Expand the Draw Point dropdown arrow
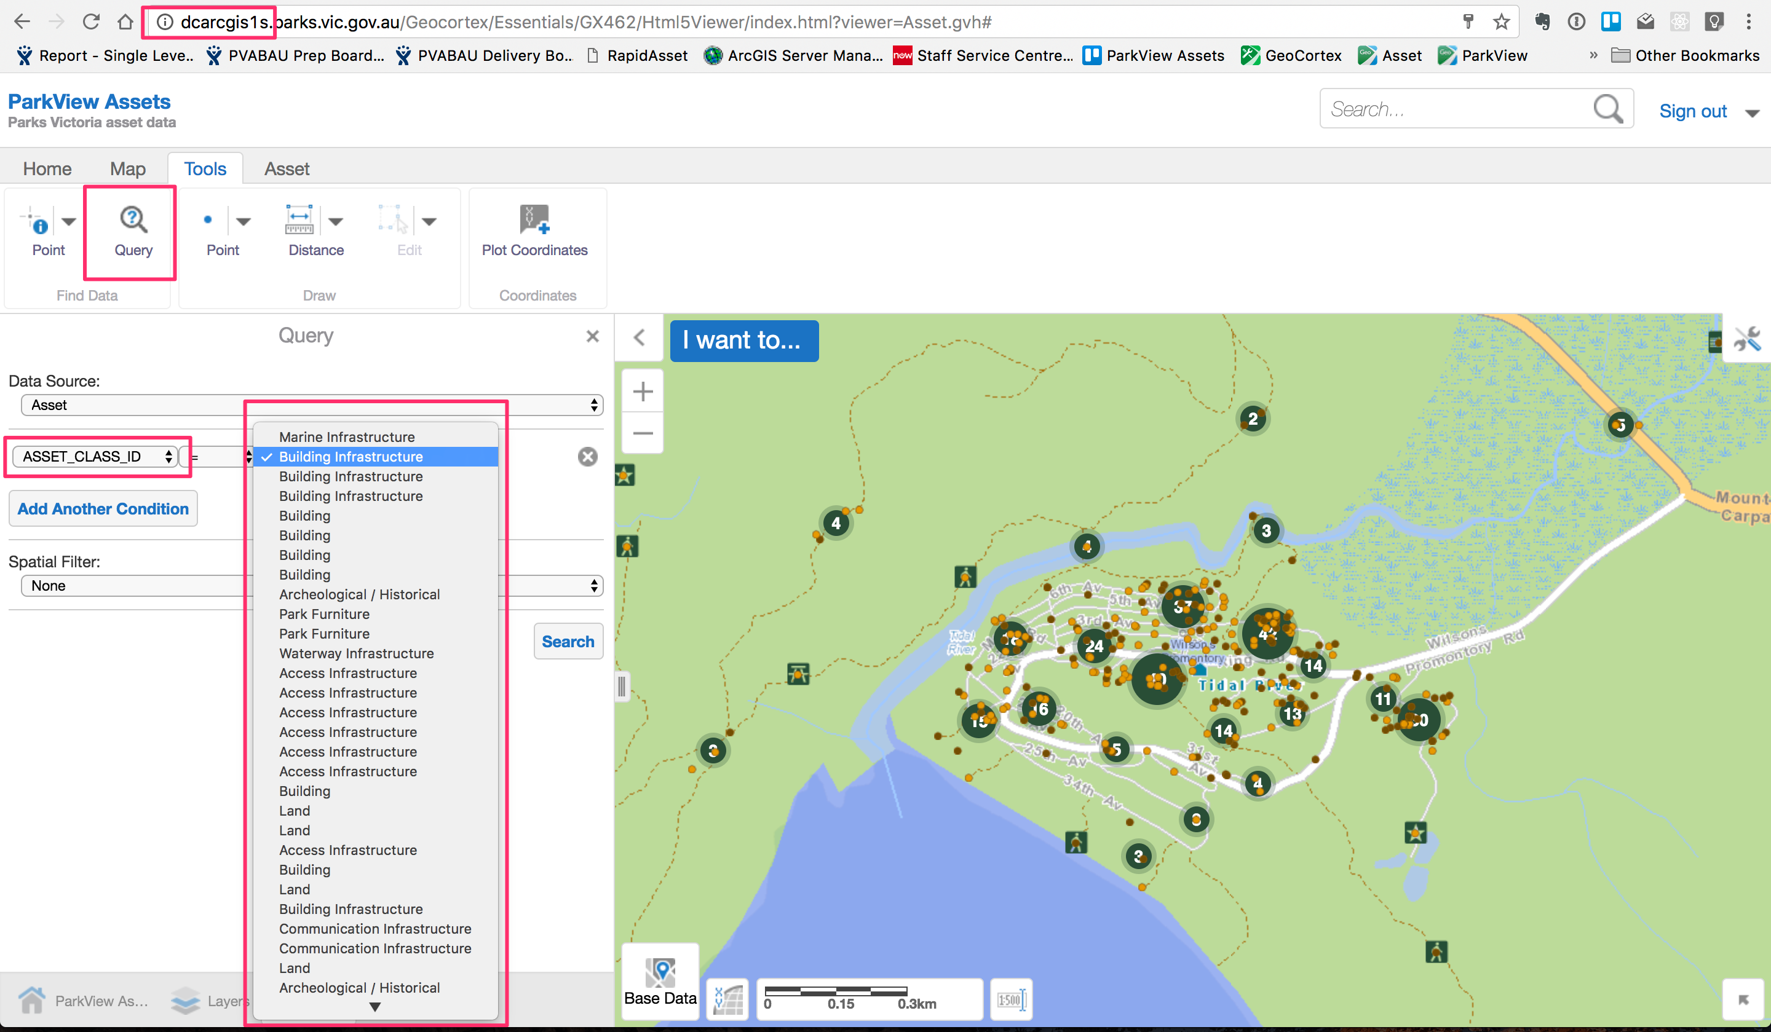The image size is (1771, 1032). point(243,221)
